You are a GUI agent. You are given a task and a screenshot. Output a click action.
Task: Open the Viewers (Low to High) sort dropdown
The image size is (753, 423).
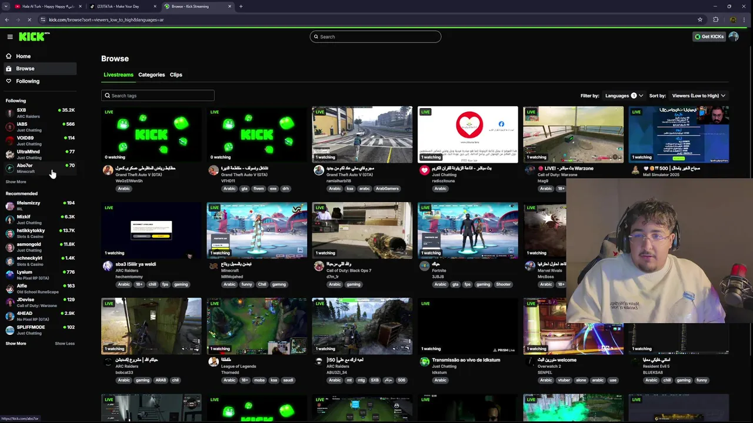(699, 96)
